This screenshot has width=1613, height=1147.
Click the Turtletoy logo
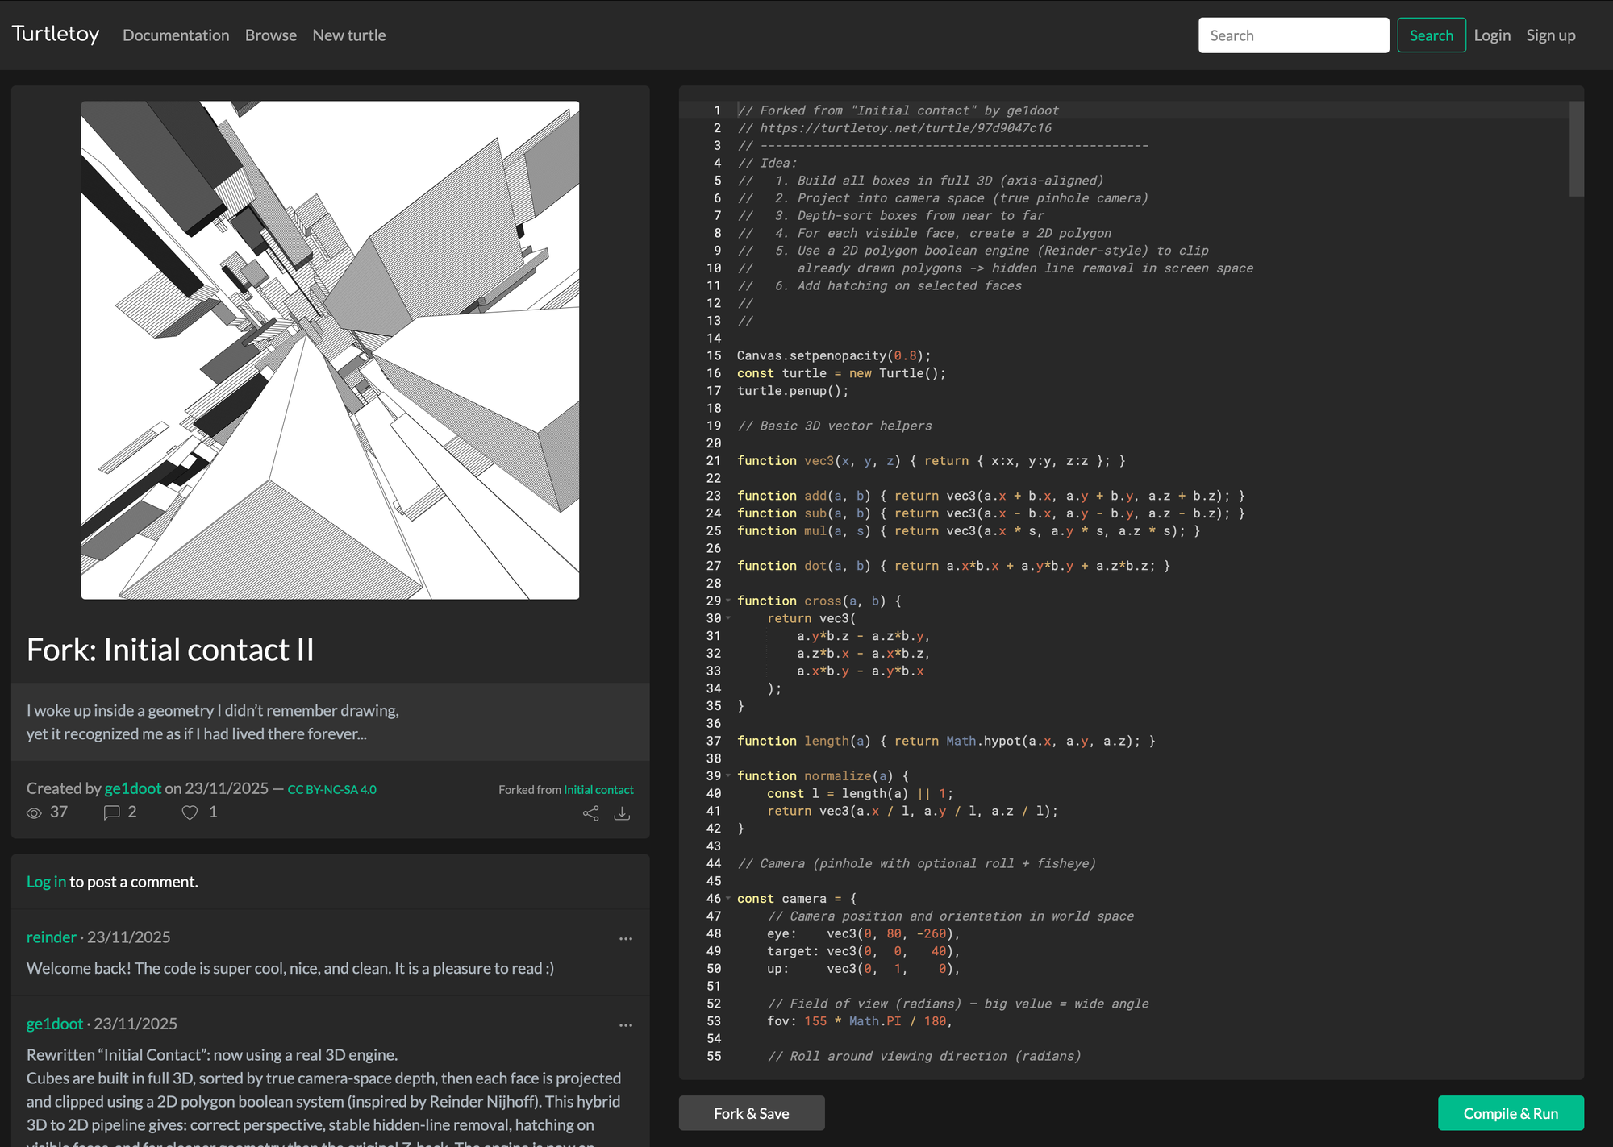[56, 35]
